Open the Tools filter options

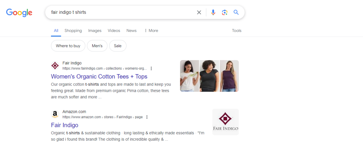tap(236, 30)
